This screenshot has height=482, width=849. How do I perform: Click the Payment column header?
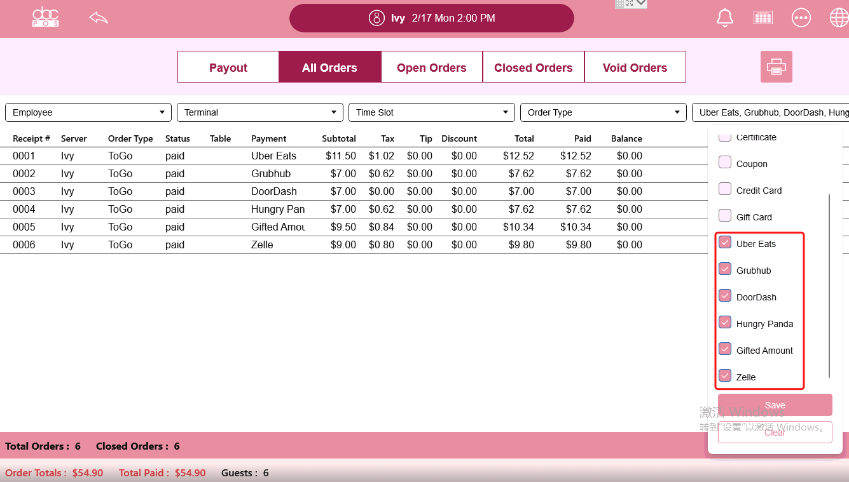click(269, 138)
